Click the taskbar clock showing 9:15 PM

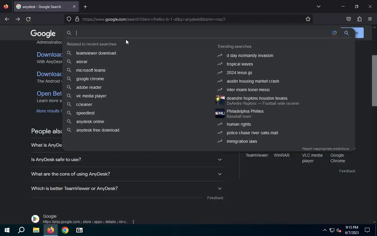(x=352, y=230)
